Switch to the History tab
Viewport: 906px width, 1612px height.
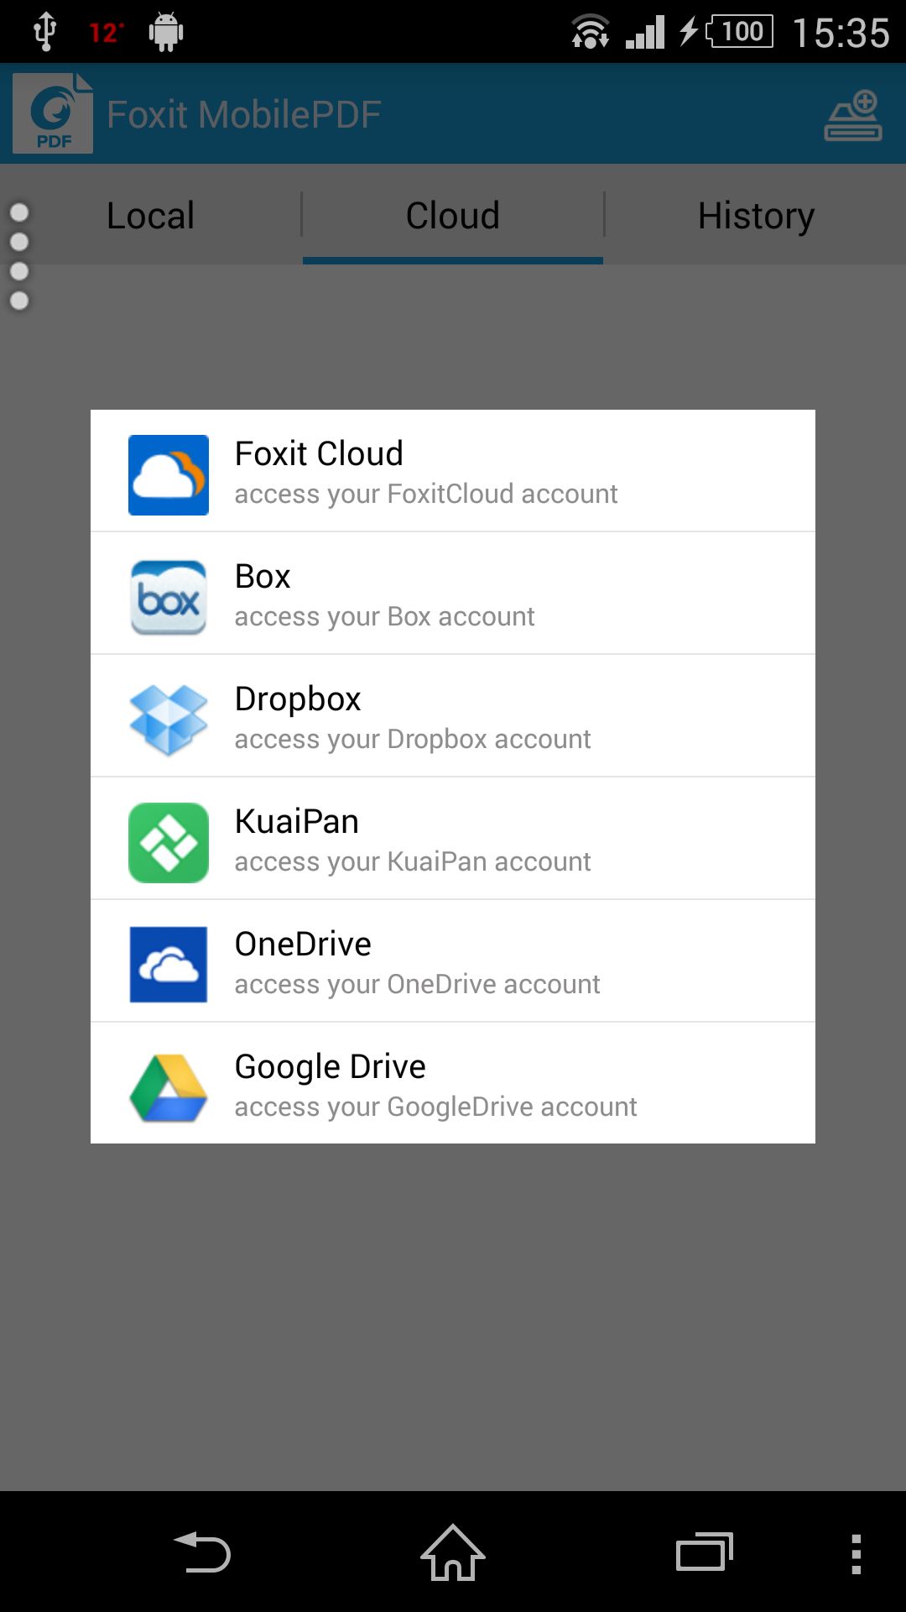(x=756, y=215)
